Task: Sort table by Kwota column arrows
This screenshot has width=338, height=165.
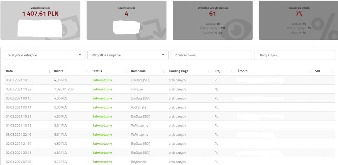Action: click(87, 71)
